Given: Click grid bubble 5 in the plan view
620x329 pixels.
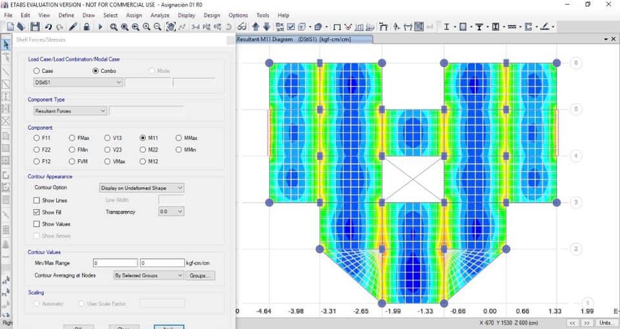Looking at the screenshot, I should coord(575,109).
